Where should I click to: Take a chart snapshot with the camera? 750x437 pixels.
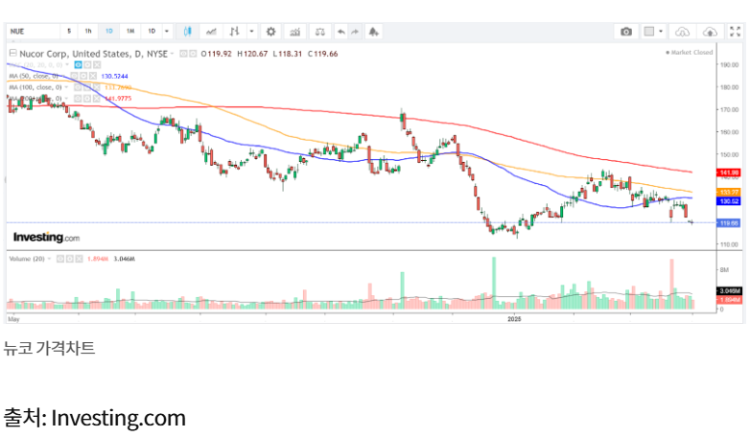626,32
